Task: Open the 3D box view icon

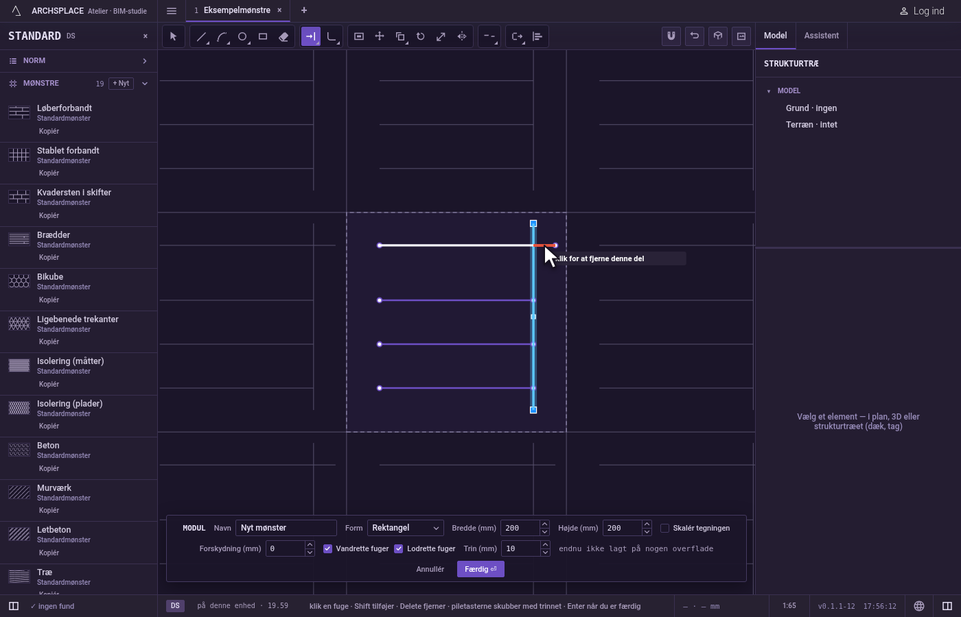Action: point(718,36)
